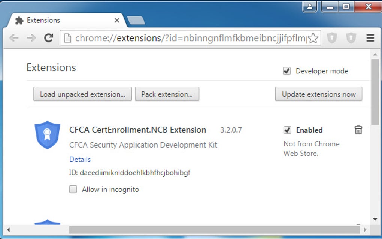Click the CFCA extension shield logo

coord(47,135)
